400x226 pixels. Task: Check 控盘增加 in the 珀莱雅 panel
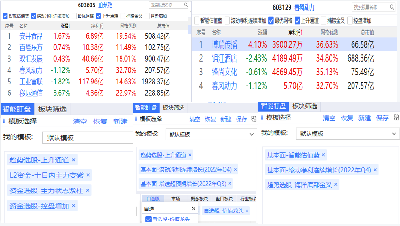coord(147,16)
